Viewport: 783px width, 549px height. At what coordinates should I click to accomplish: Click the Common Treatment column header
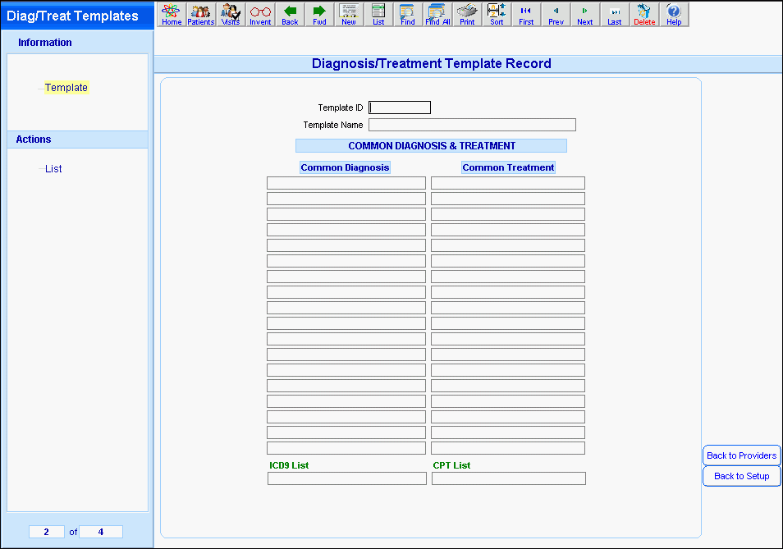coord(508,167)
